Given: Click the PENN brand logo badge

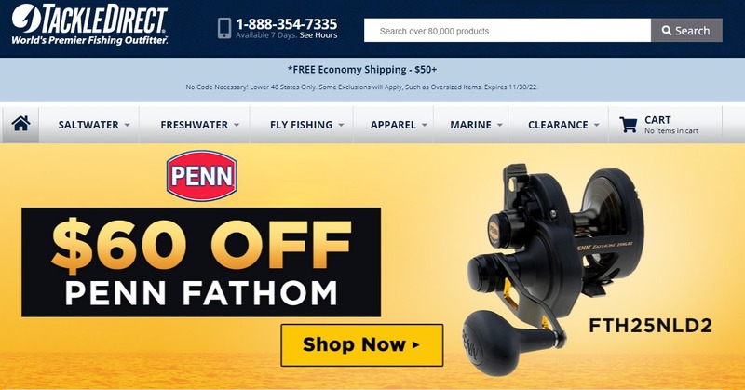Looking at the screenshot, I should click(201, 175).
